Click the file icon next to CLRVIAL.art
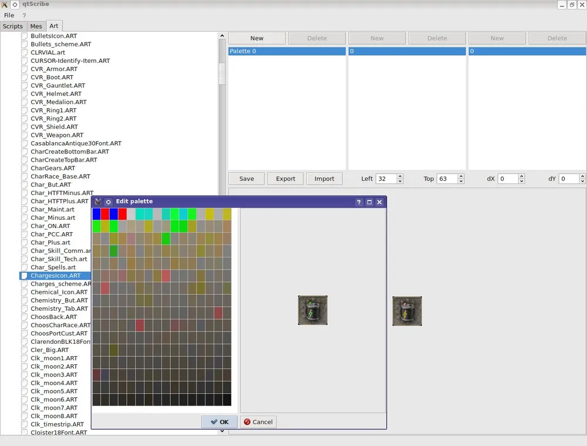 [x=25, y=52]
